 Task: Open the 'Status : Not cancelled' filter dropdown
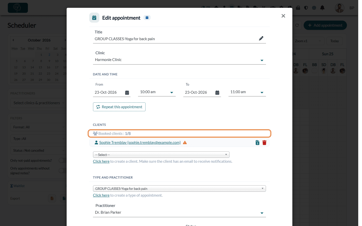pyautogui.click(x=38, y=150)
